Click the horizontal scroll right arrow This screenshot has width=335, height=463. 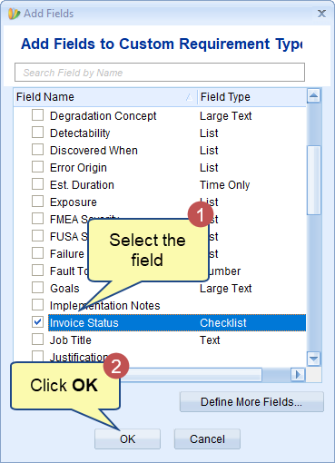tap(298, 375)
